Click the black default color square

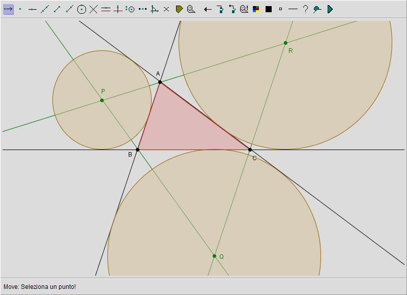[x=269, y=9]
